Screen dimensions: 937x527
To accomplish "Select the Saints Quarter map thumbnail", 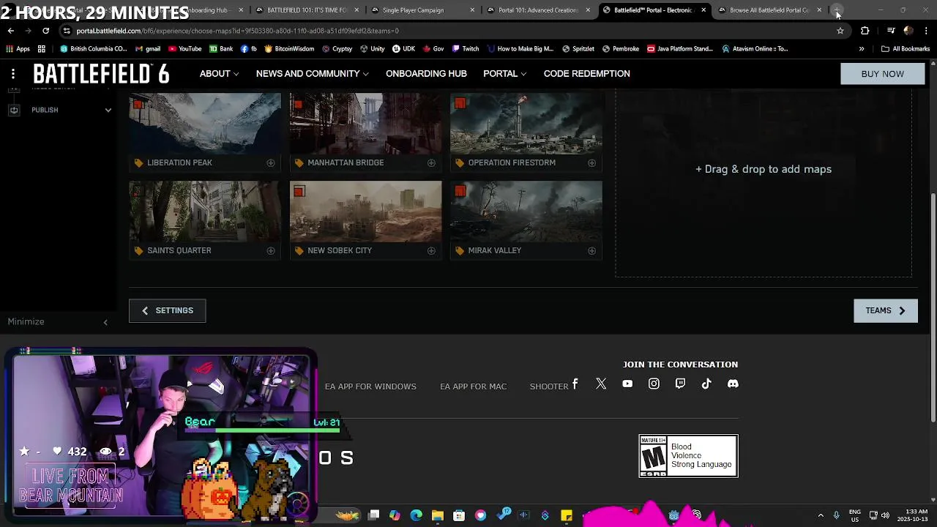I will click(x=205, y=212).
